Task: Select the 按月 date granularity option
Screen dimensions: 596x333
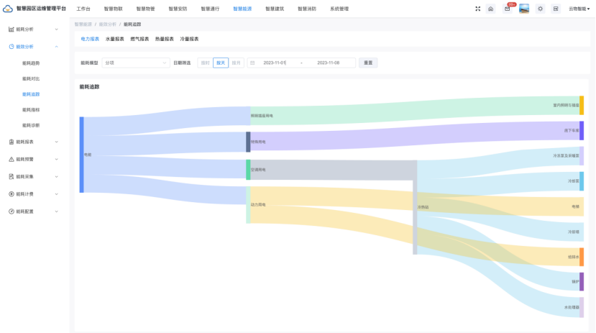Action: point(236,63)
